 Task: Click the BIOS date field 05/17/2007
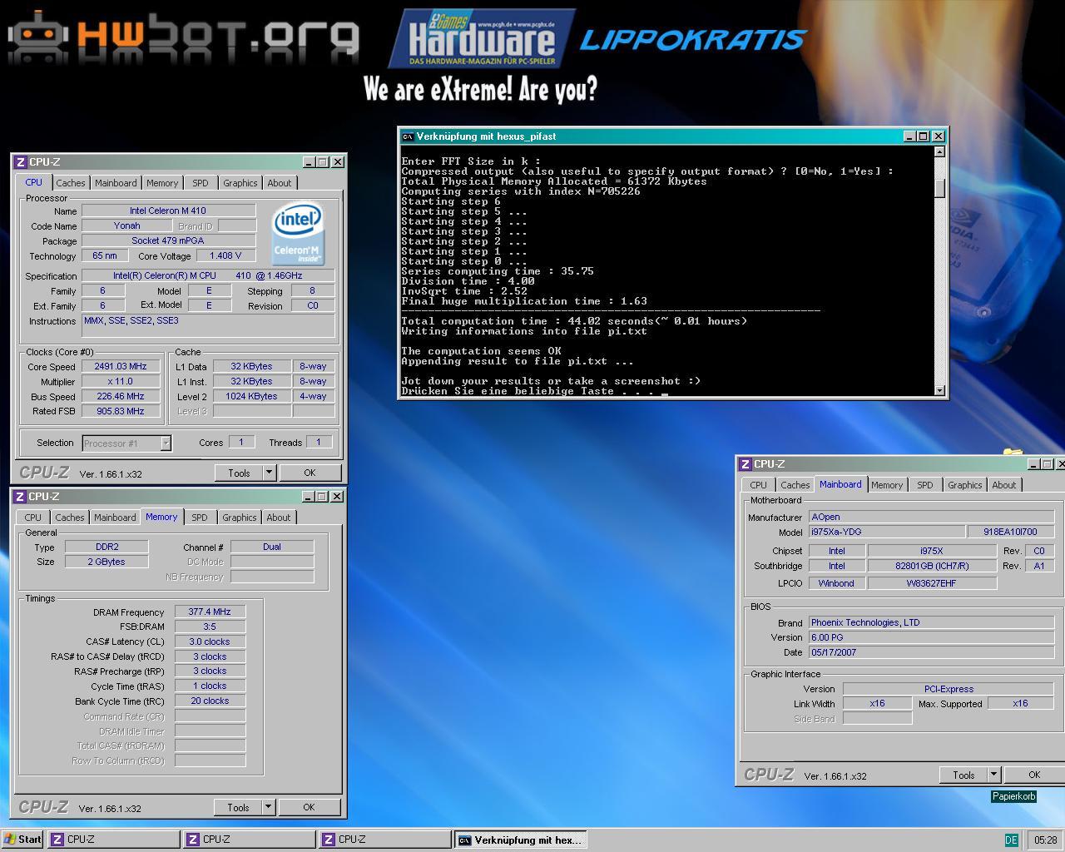coord(932,653)
